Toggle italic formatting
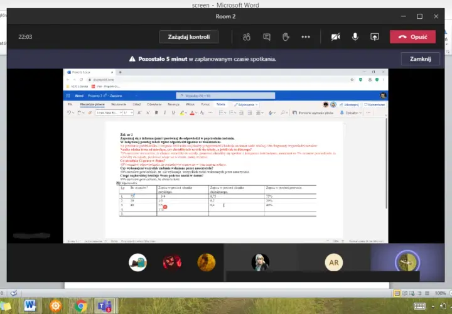Screen dimensions: 452x314 [x=164, y=113]
